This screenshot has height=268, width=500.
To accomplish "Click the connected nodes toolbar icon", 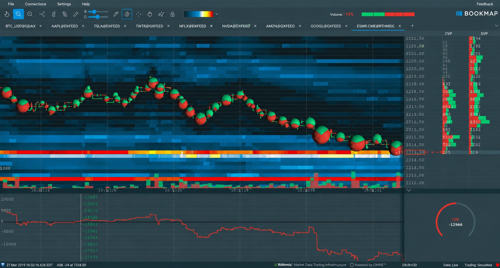I will click(x=42, y=14).
